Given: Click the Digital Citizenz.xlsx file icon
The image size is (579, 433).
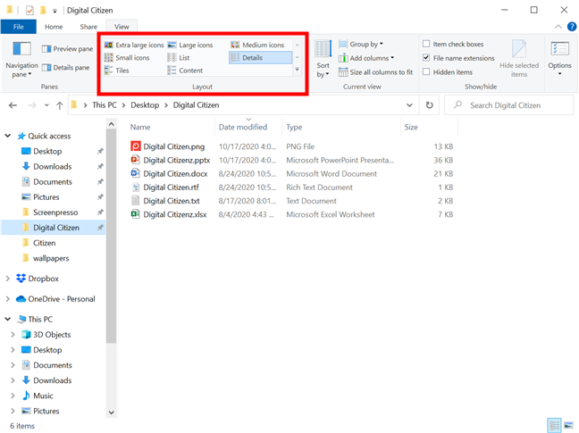Looking at the screenshot, I should coord(136,214).
